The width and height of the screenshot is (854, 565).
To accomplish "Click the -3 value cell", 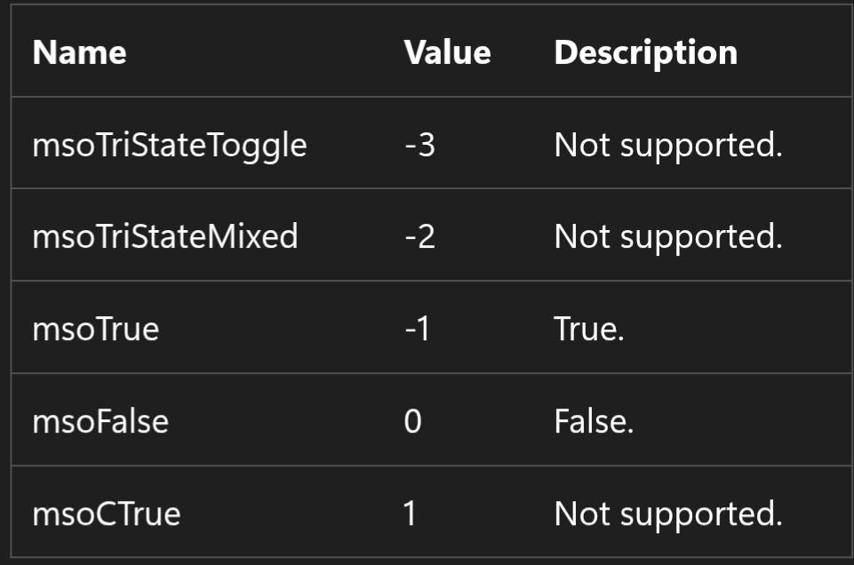I will coord(419,145).
